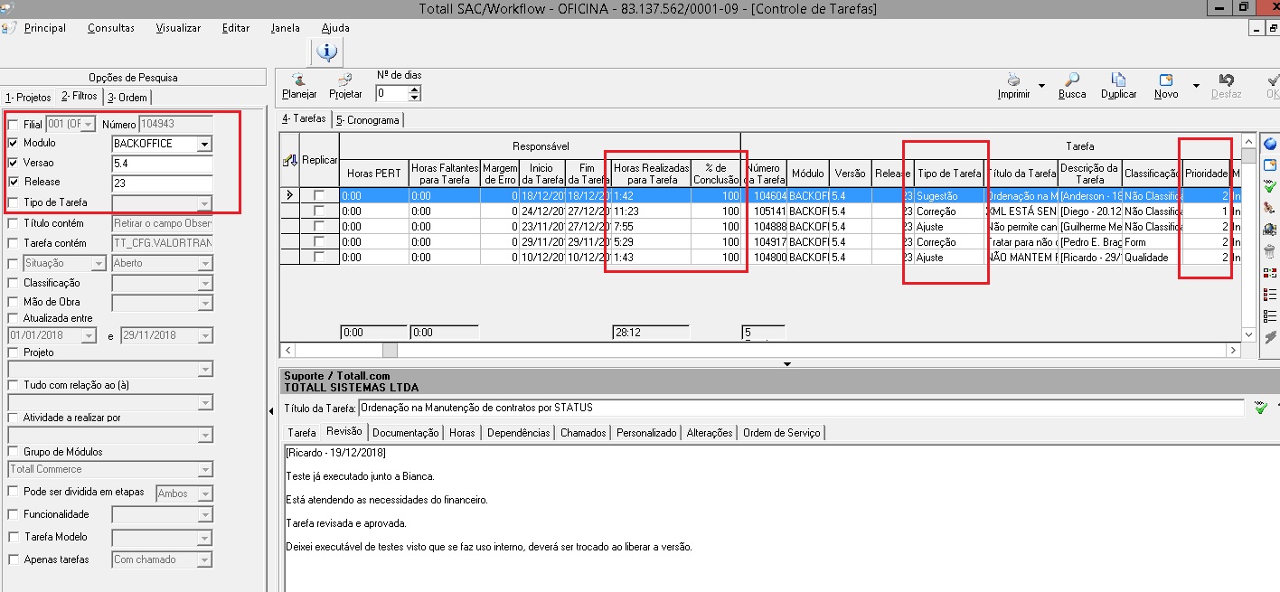Open the Modulo BACKOFFICE dropdown
Image resolution: width=1280 pixels, height=592 pixels.
[x=204, y=144]
